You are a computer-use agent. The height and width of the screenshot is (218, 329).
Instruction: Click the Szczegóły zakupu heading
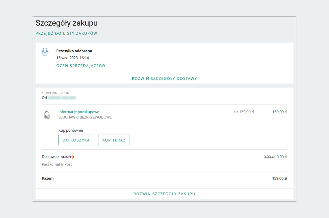tap(67, 23)
